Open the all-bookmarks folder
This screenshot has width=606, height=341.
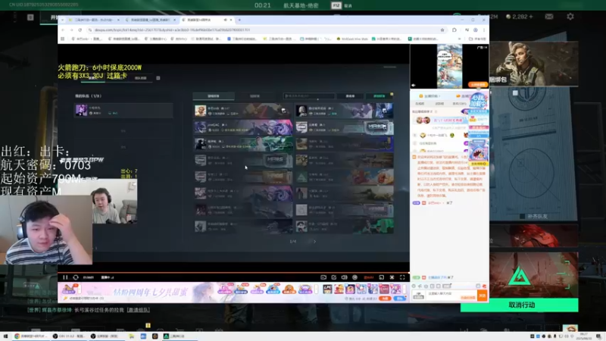click(x=477, y=39)
